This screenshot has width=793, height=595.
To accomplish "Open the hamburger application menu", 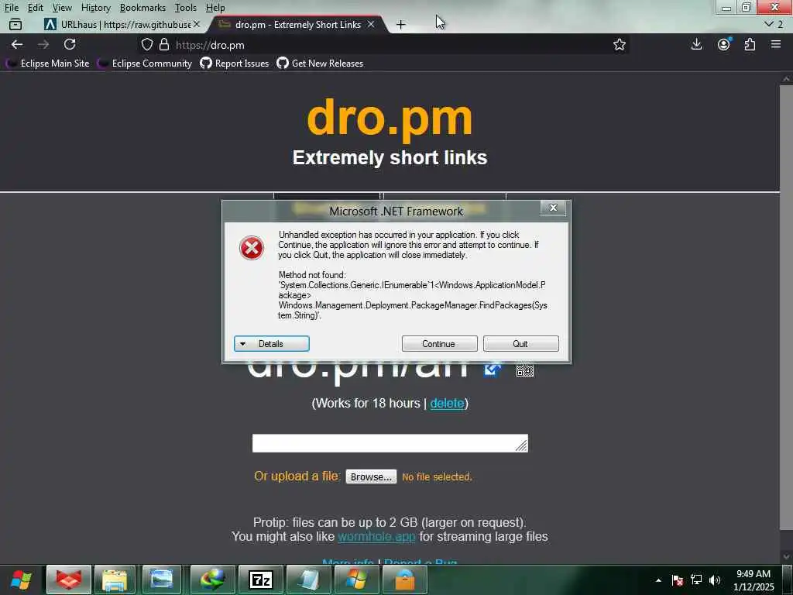I will [x=776, y=44].
